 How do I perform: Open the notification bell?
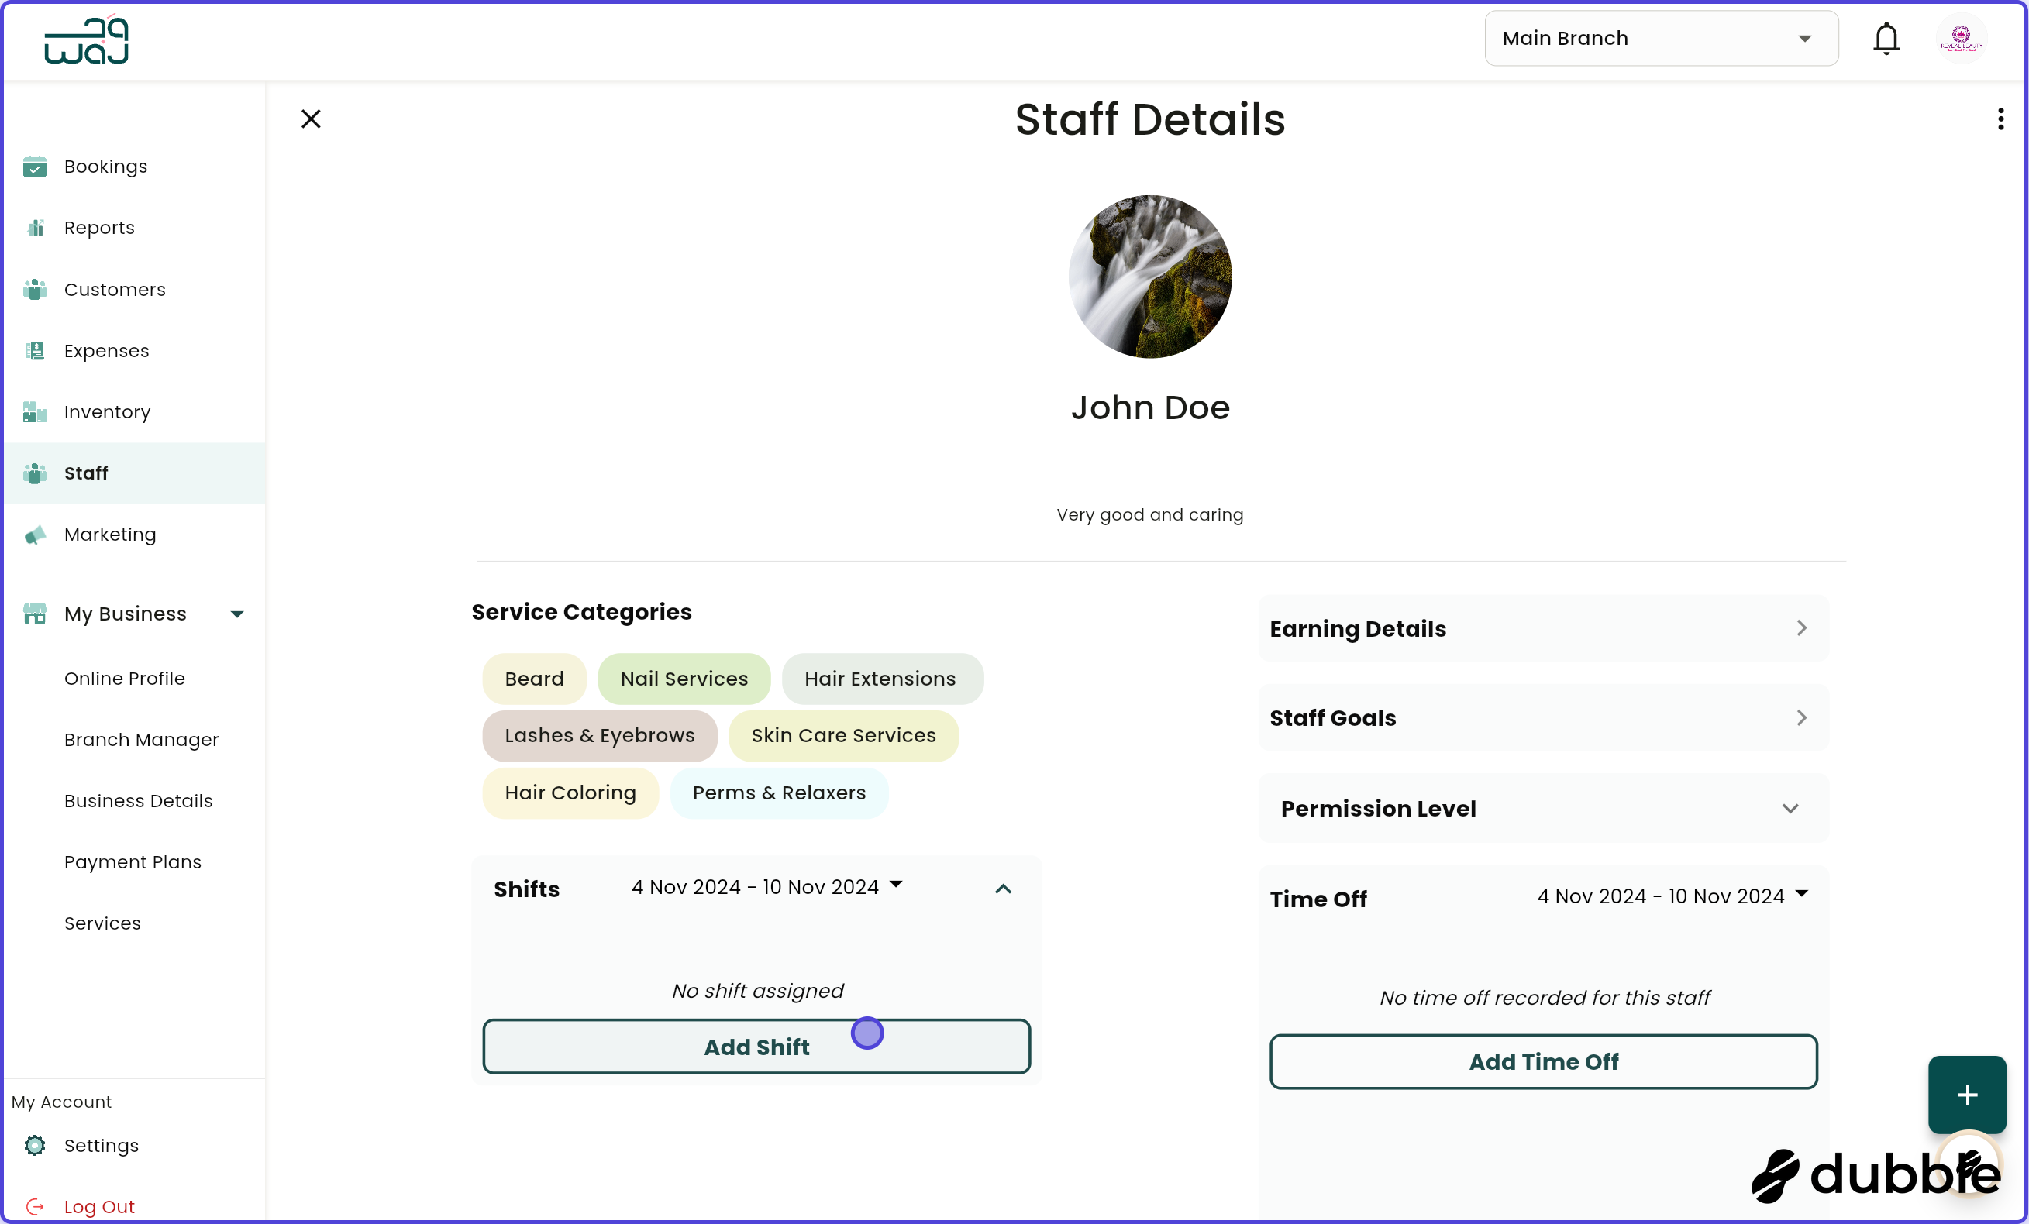click(x=1886, y=38)
